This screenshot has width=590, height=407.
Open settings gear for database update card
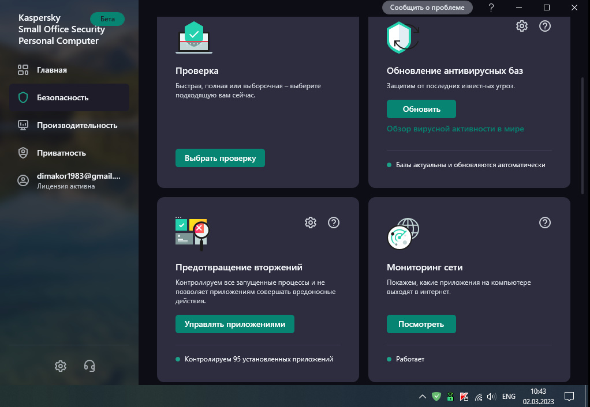coord(521,26)
